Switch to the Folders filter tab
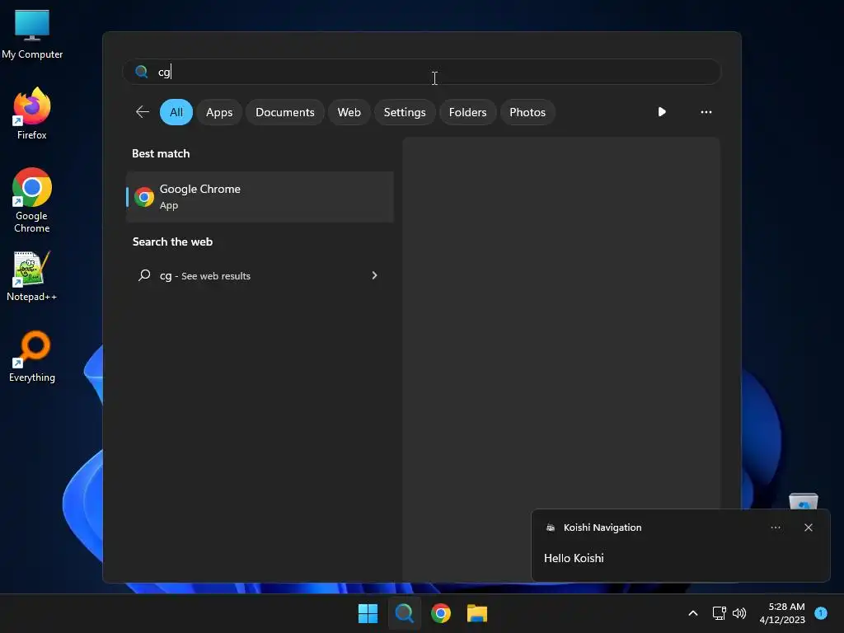The height and width of the screenshot is (633, 844). click(467, 112)
